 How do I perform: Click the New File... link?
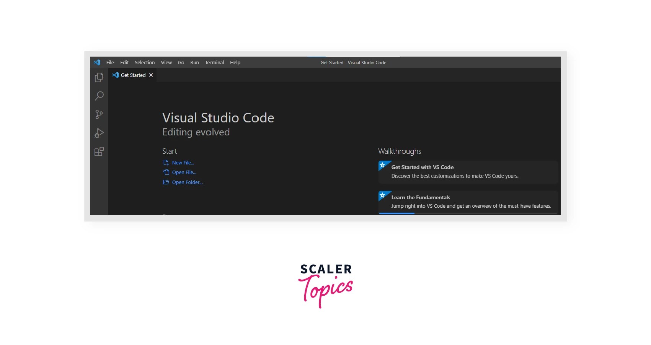[x=183, y=162]
